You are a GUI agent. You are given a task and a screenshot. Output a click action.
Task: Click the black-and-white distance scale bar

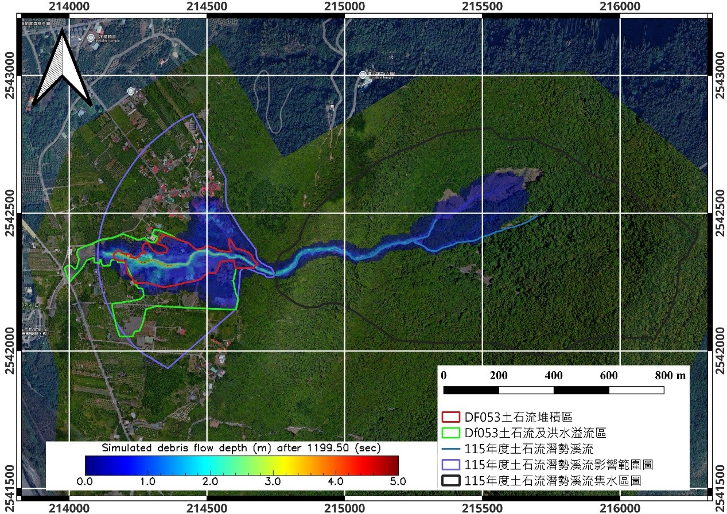pos(554,390)
